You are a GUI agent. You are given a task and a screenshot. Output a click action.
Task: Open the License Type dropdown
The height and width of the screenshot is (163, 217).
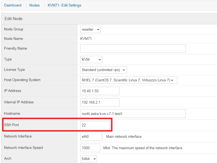click(103, 69)
